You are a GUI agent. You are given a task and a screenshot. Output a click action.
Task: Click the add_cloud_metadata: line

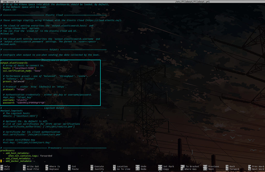coord(18,159)
